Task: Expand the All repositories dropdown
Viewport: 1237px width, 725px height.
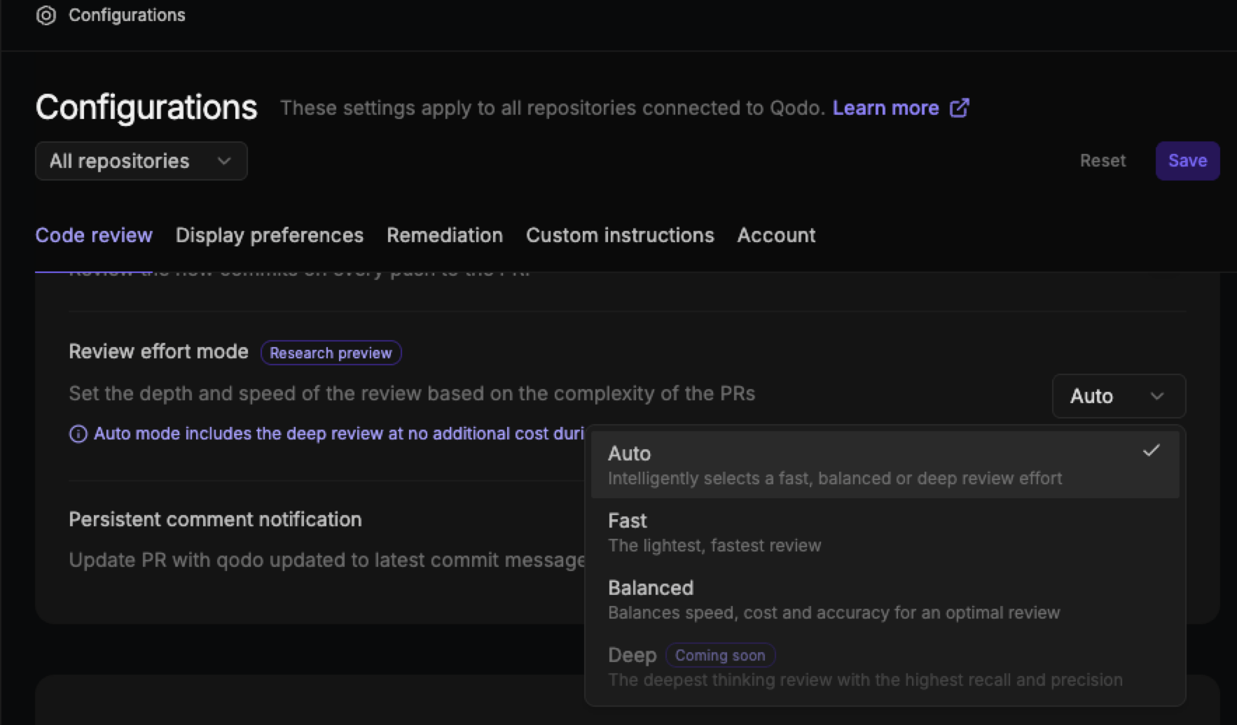Action: click(141, 161)
